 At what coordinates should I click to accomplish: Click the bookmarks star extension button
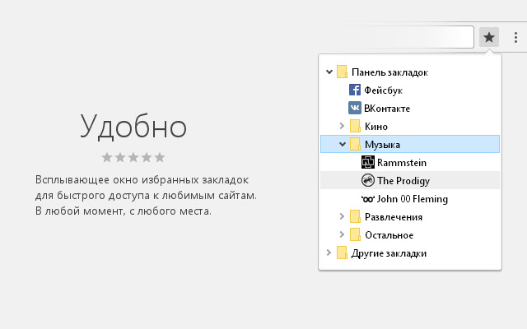point(488,37)
